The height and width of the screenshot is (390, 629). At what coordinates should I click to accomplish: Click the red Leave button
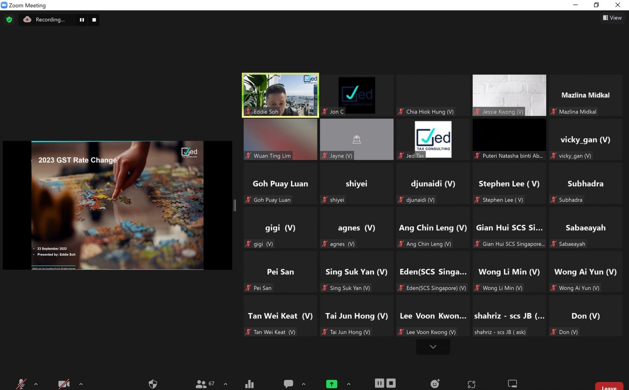click(609, 387)
